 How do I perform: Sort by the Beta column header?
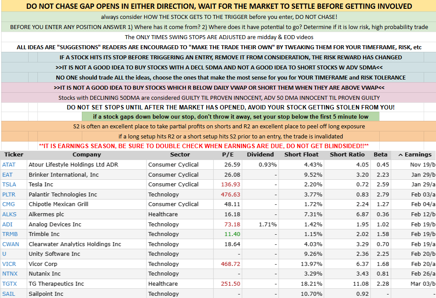coord(381,155)
